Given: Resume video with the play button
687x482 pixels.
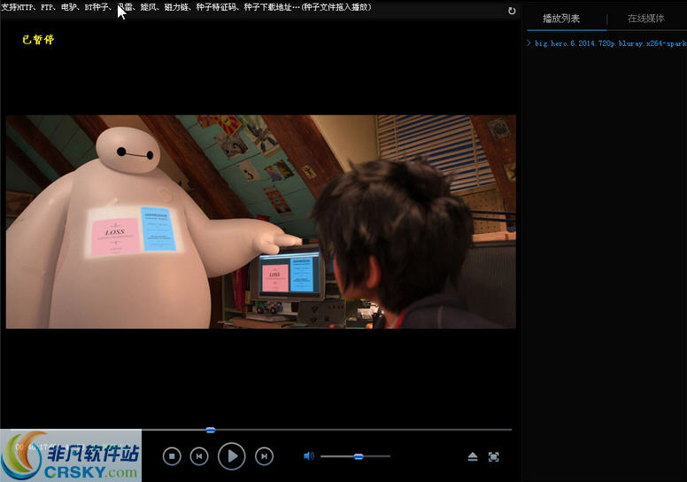Looking at the screenshot, I should coord(232,456).
